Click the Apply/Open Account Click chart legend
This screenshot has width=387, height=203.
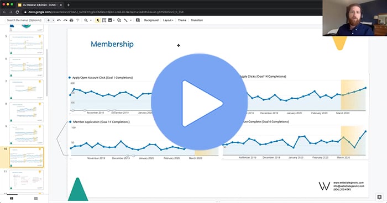tap(101, 78)
